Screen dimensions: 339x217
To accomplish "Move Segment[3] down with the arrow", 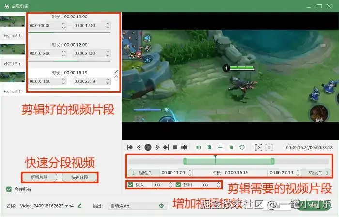I will coord(116,80).
